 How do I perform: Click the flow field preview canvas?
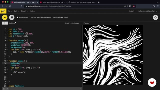tap(113, 55)
